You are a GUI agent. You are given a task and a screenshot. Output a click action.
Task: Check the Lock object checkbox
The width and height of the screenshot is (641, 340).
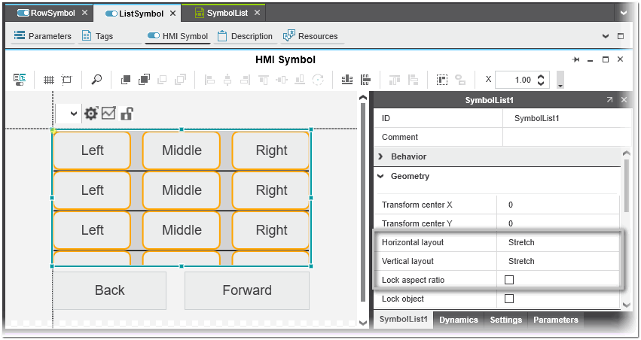pyautogui.click(x=509, y=299)
